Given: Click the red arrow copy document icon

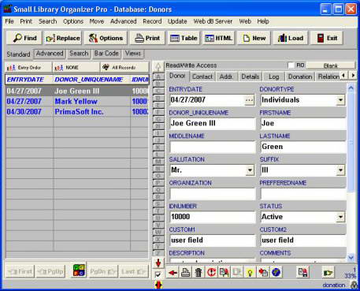Looking at the screenshot, I should (x=263, y=272).
